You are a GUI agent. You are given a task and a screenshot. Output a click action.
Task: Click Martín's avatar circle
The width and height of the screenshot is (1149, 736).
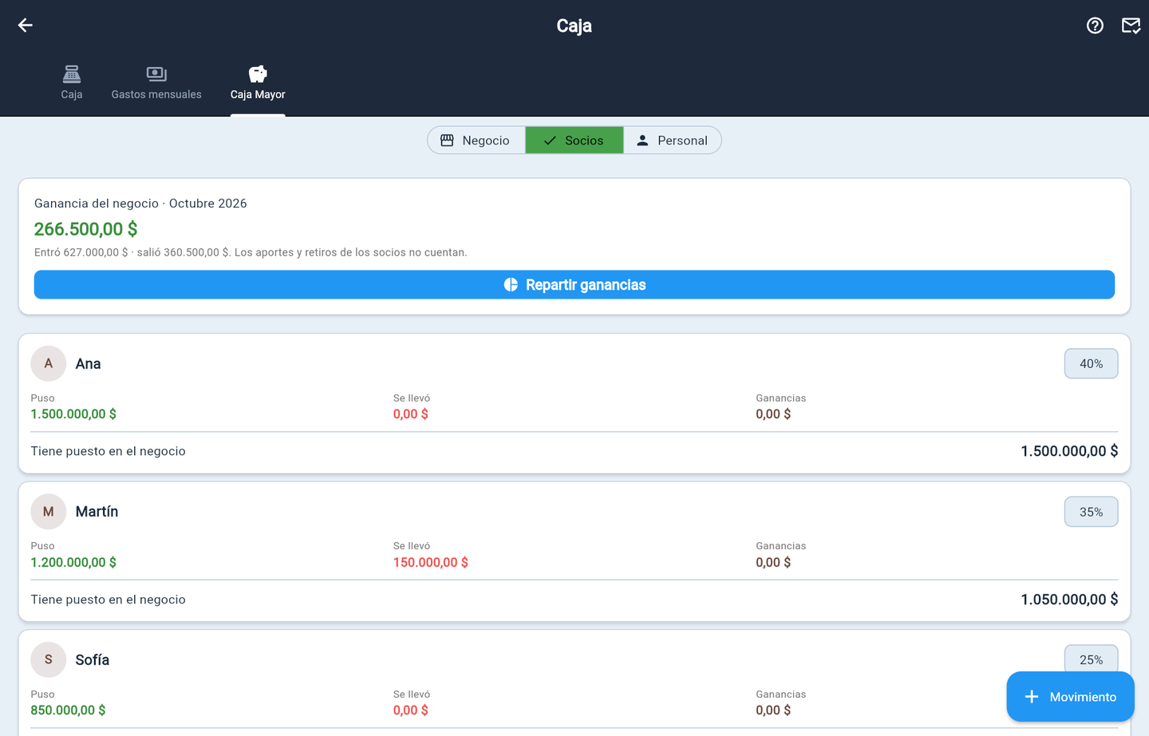[49, 512]
